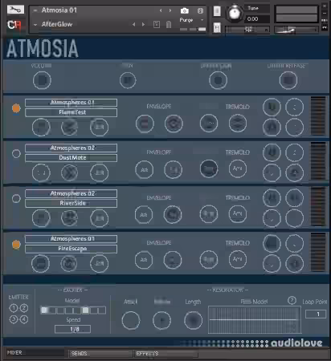Enable the DustMote layer power button
331x361 pixels.
tap(16, 153)
